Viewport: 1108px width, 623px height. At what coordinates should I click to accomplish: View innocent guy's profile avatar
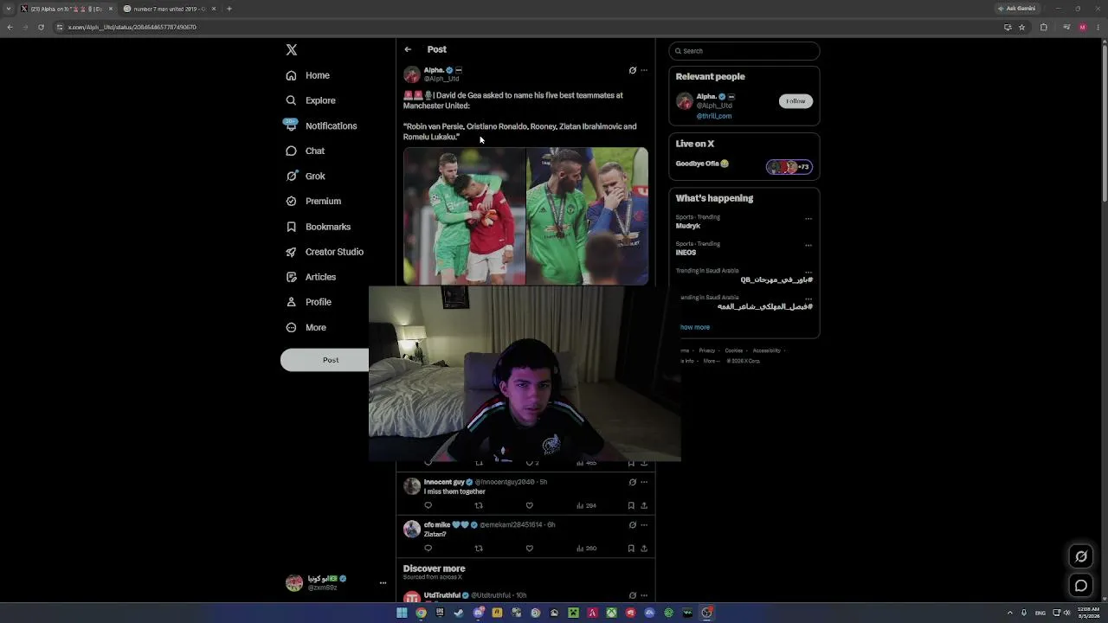tap(412, 486)
